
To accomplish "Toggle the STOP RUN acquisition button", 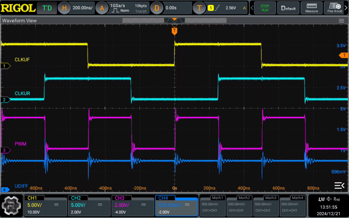I will (x=265, y=8).
